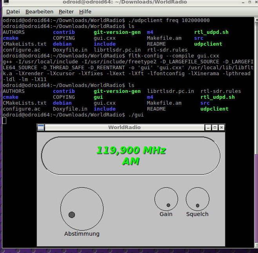Viewport: 258px width, 253px height.
Task: Open the Datei menu
Action: tap(13, 12)
